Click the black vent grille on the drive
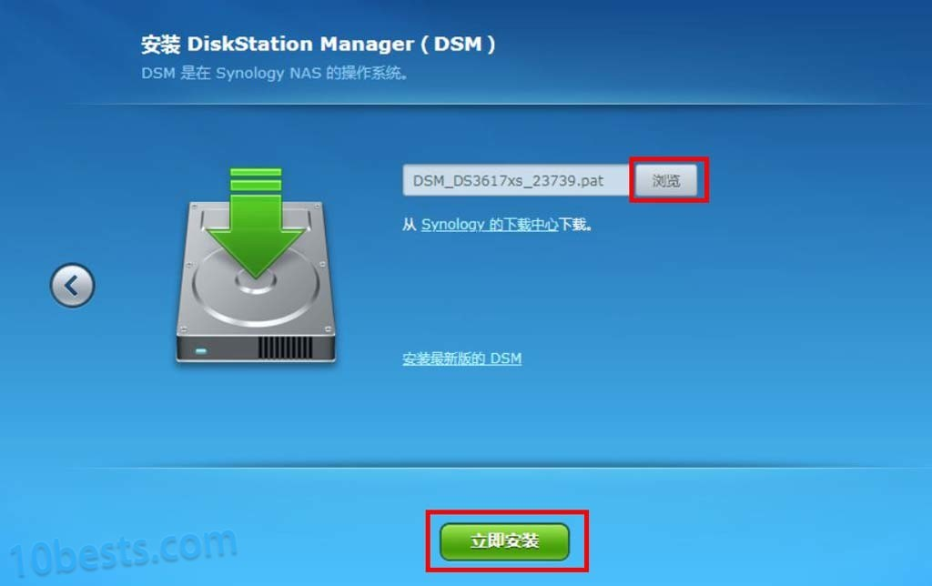 (285, 348)
